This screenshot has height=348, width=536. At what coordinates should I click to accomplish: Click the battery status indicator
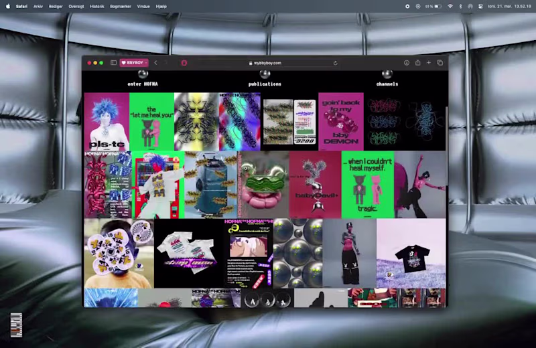pos(433,6)
